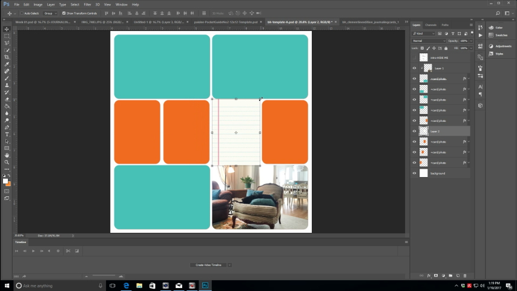Hide Layer 1 using eye icon

415,68
